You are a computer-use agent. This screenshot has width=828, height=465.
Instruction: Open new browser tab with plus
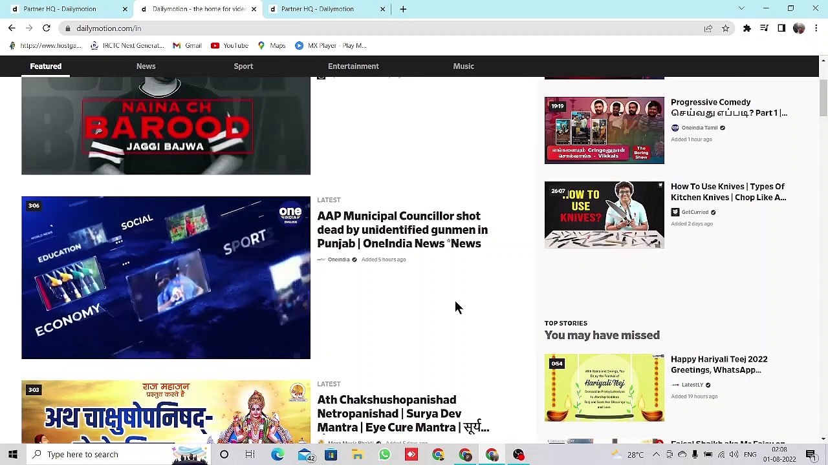403,9
